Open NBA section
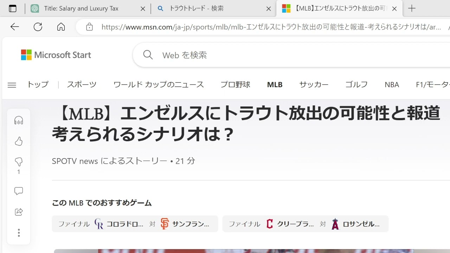Screen dimensions: 450x253 point(392,85)
